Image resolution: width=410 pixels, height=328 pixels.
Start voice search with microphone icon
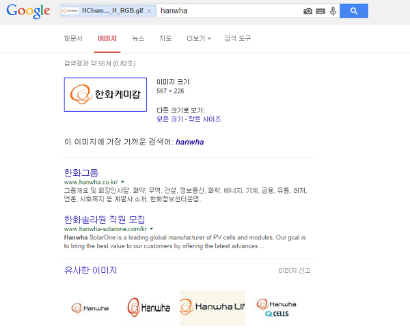pos(333,11)
